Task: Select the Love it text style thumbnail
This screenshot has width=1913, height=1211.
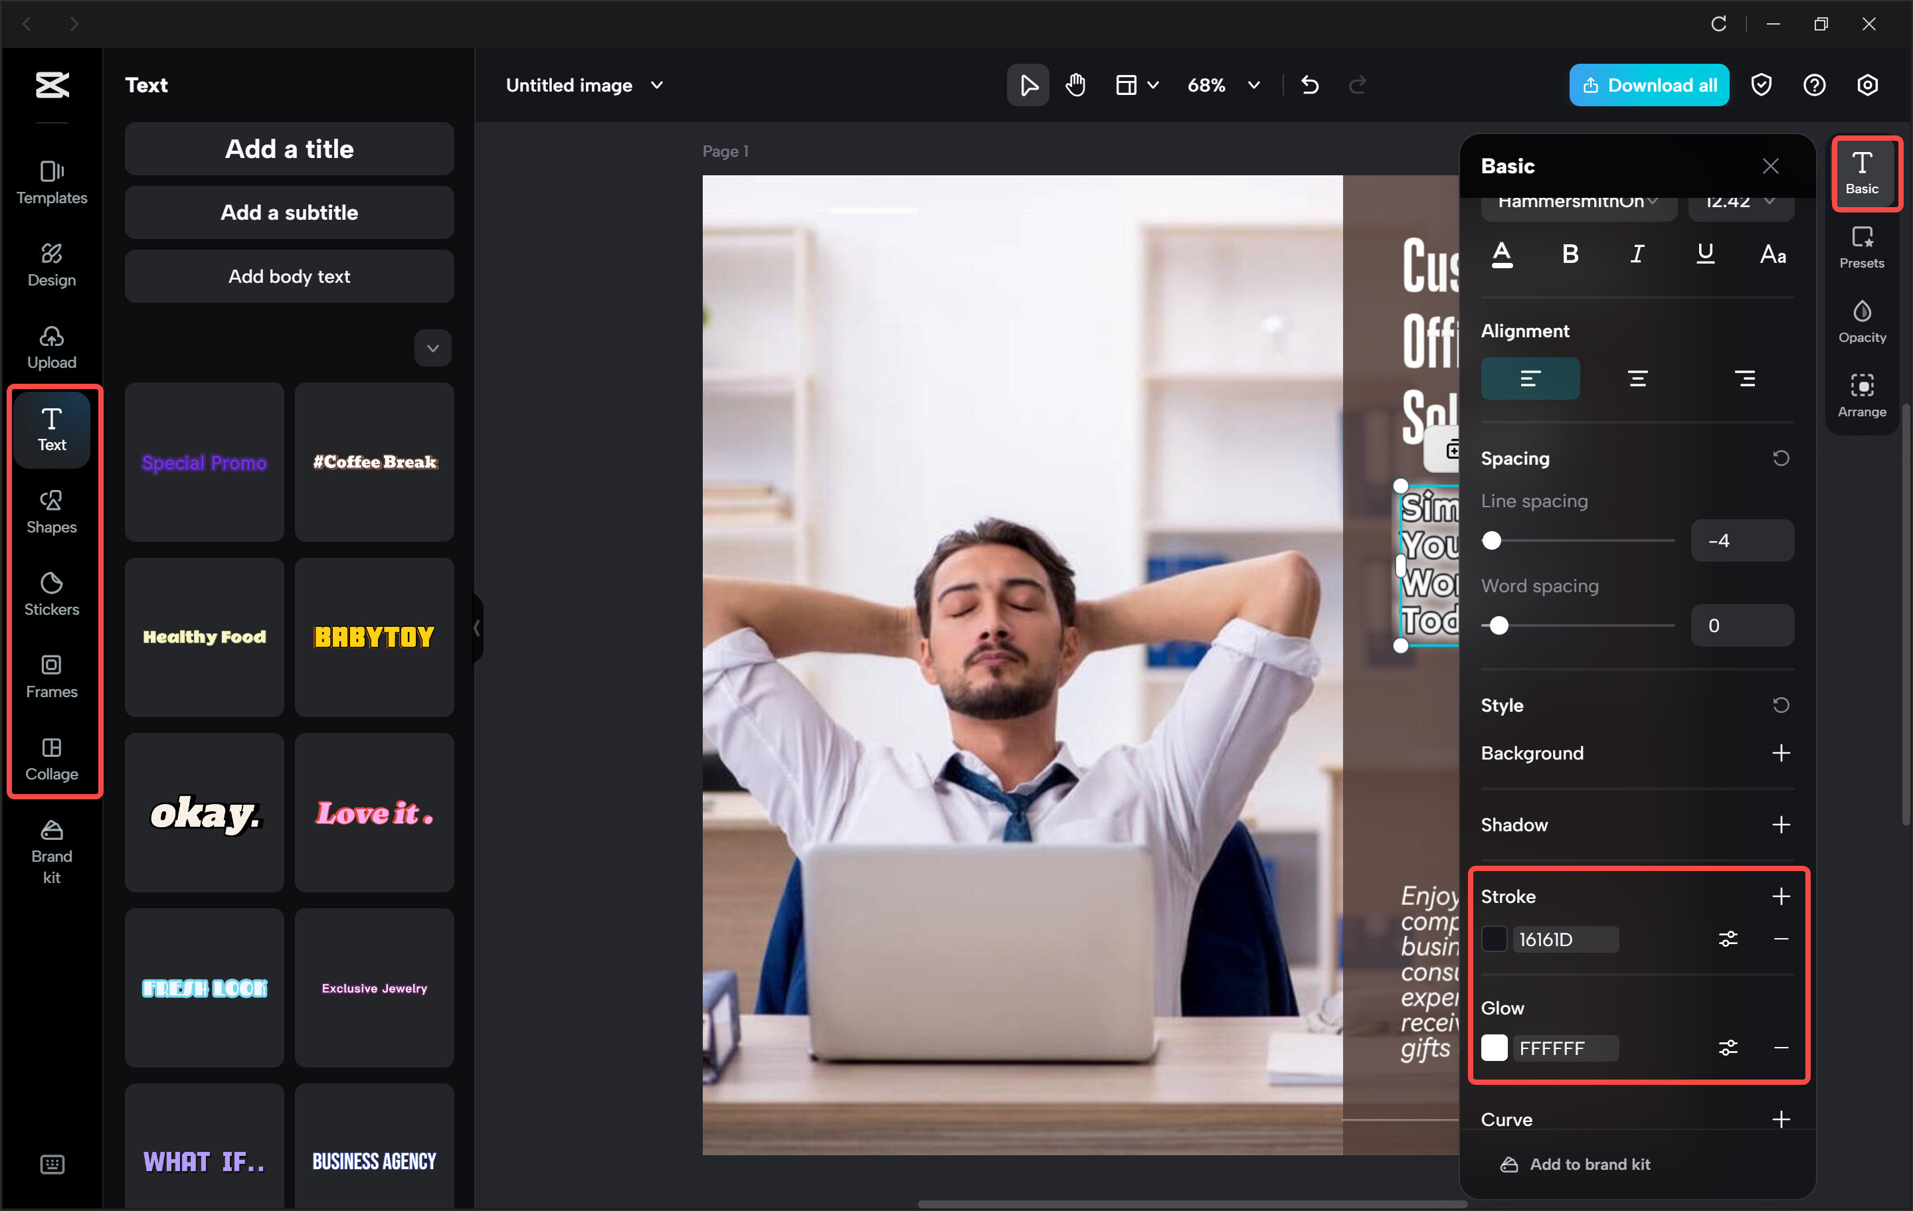Action: tap(373, 813)
